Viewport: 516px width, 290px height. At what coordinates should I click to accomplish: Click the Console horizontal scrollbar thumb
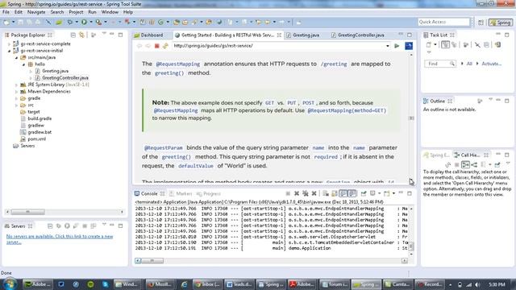152,261
